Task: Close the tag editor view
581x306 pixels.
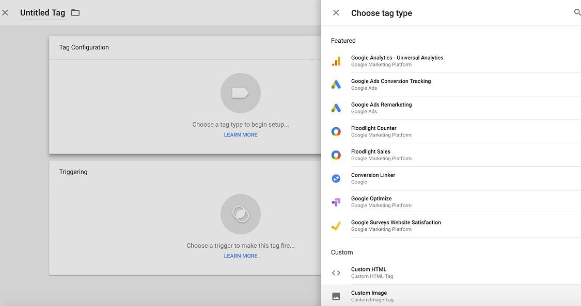Action: tap(6, 12)
